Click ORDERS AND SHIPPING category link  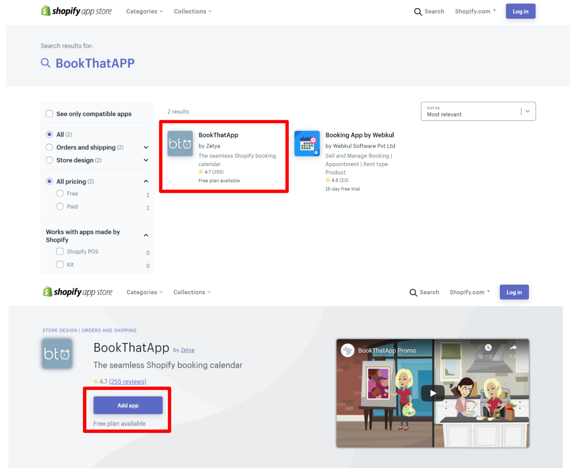tap(109, 330)
